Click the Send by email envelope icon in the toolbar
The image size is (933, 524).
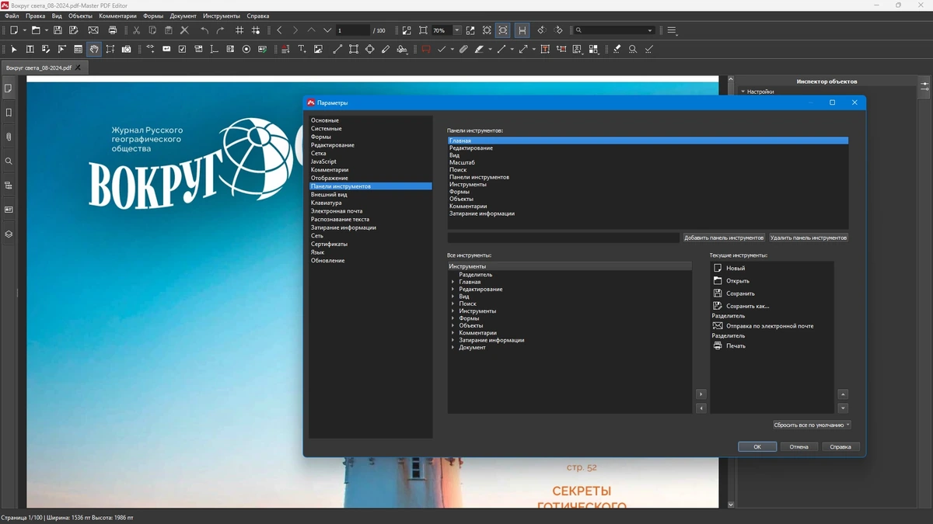(93, 30)
